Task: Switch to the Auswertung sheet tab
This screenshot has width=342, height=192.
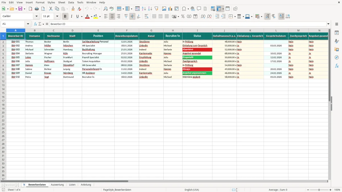Action: pos(57,185)
